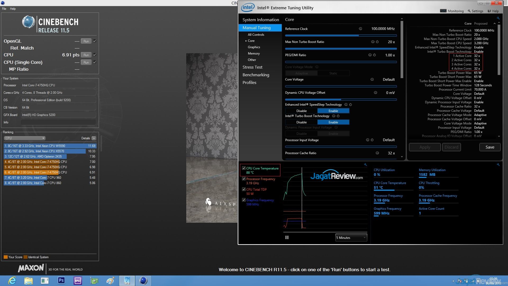The height and width of the screenshot is (286, 508).
Task: Open CPU ranking dropdown in Cinebench
Action: [x=25, y=138]
